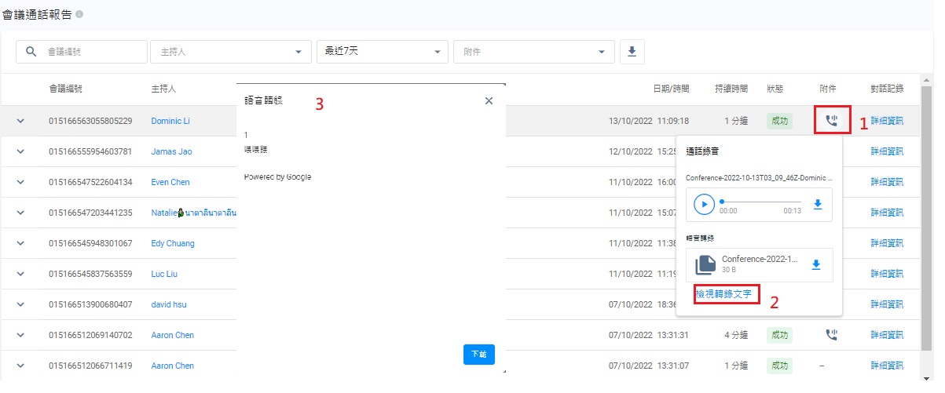Open 詳細資訊 for the Dominic Li row
The height and width of the screenshot is (393, 945).
pos(887,122)
